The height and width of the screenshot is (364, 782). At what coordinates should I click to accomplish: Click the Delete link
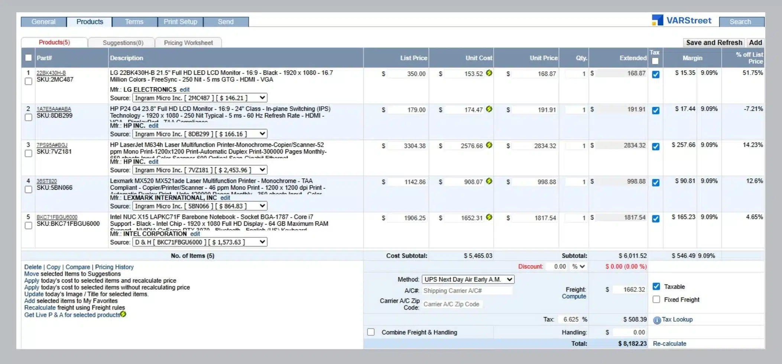click(x=33, y=267)
